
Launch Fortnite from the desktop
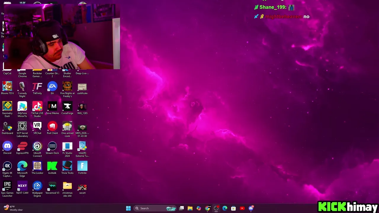tap(82, 168)
